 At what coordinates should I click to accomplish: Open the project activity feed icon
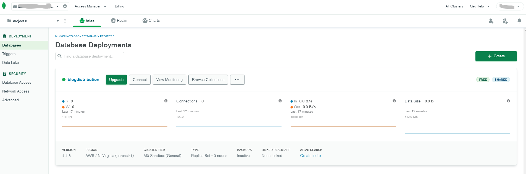pos(505,21)
